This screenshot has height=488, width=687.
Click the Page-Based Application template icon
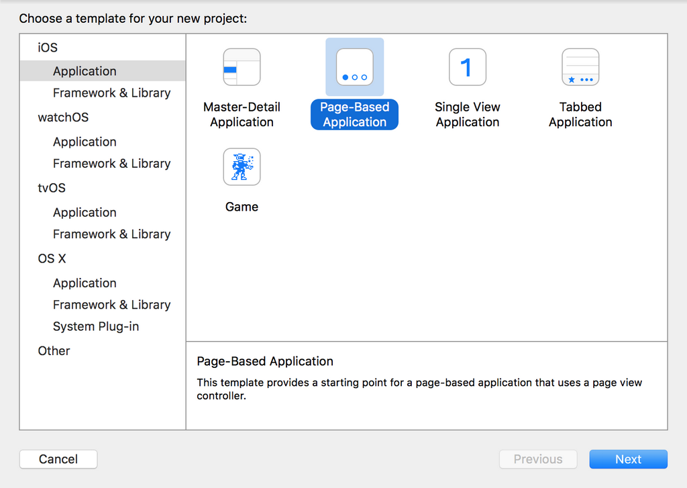(354, 67)
